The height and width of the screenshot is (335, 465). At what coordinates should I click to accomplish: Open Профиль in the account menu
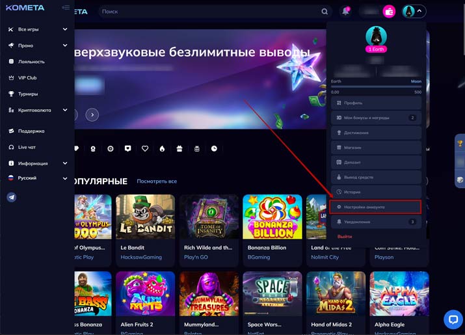point(376,103)
